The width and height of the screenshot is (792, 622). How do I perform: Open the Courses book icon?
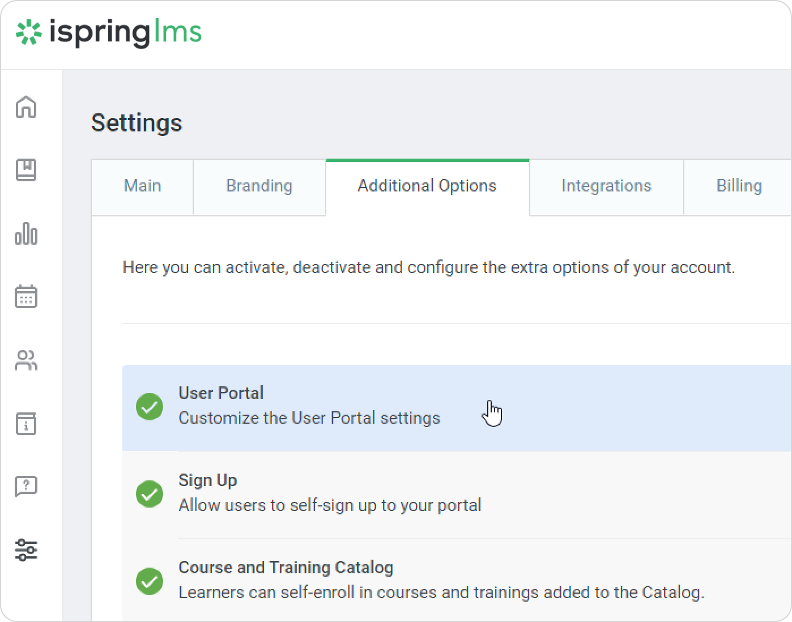click(26, 170)
